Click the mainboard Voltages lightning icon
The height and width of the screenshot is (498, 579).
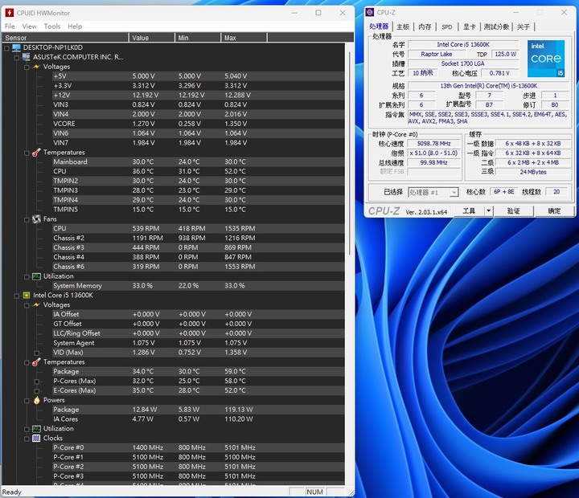36,67
